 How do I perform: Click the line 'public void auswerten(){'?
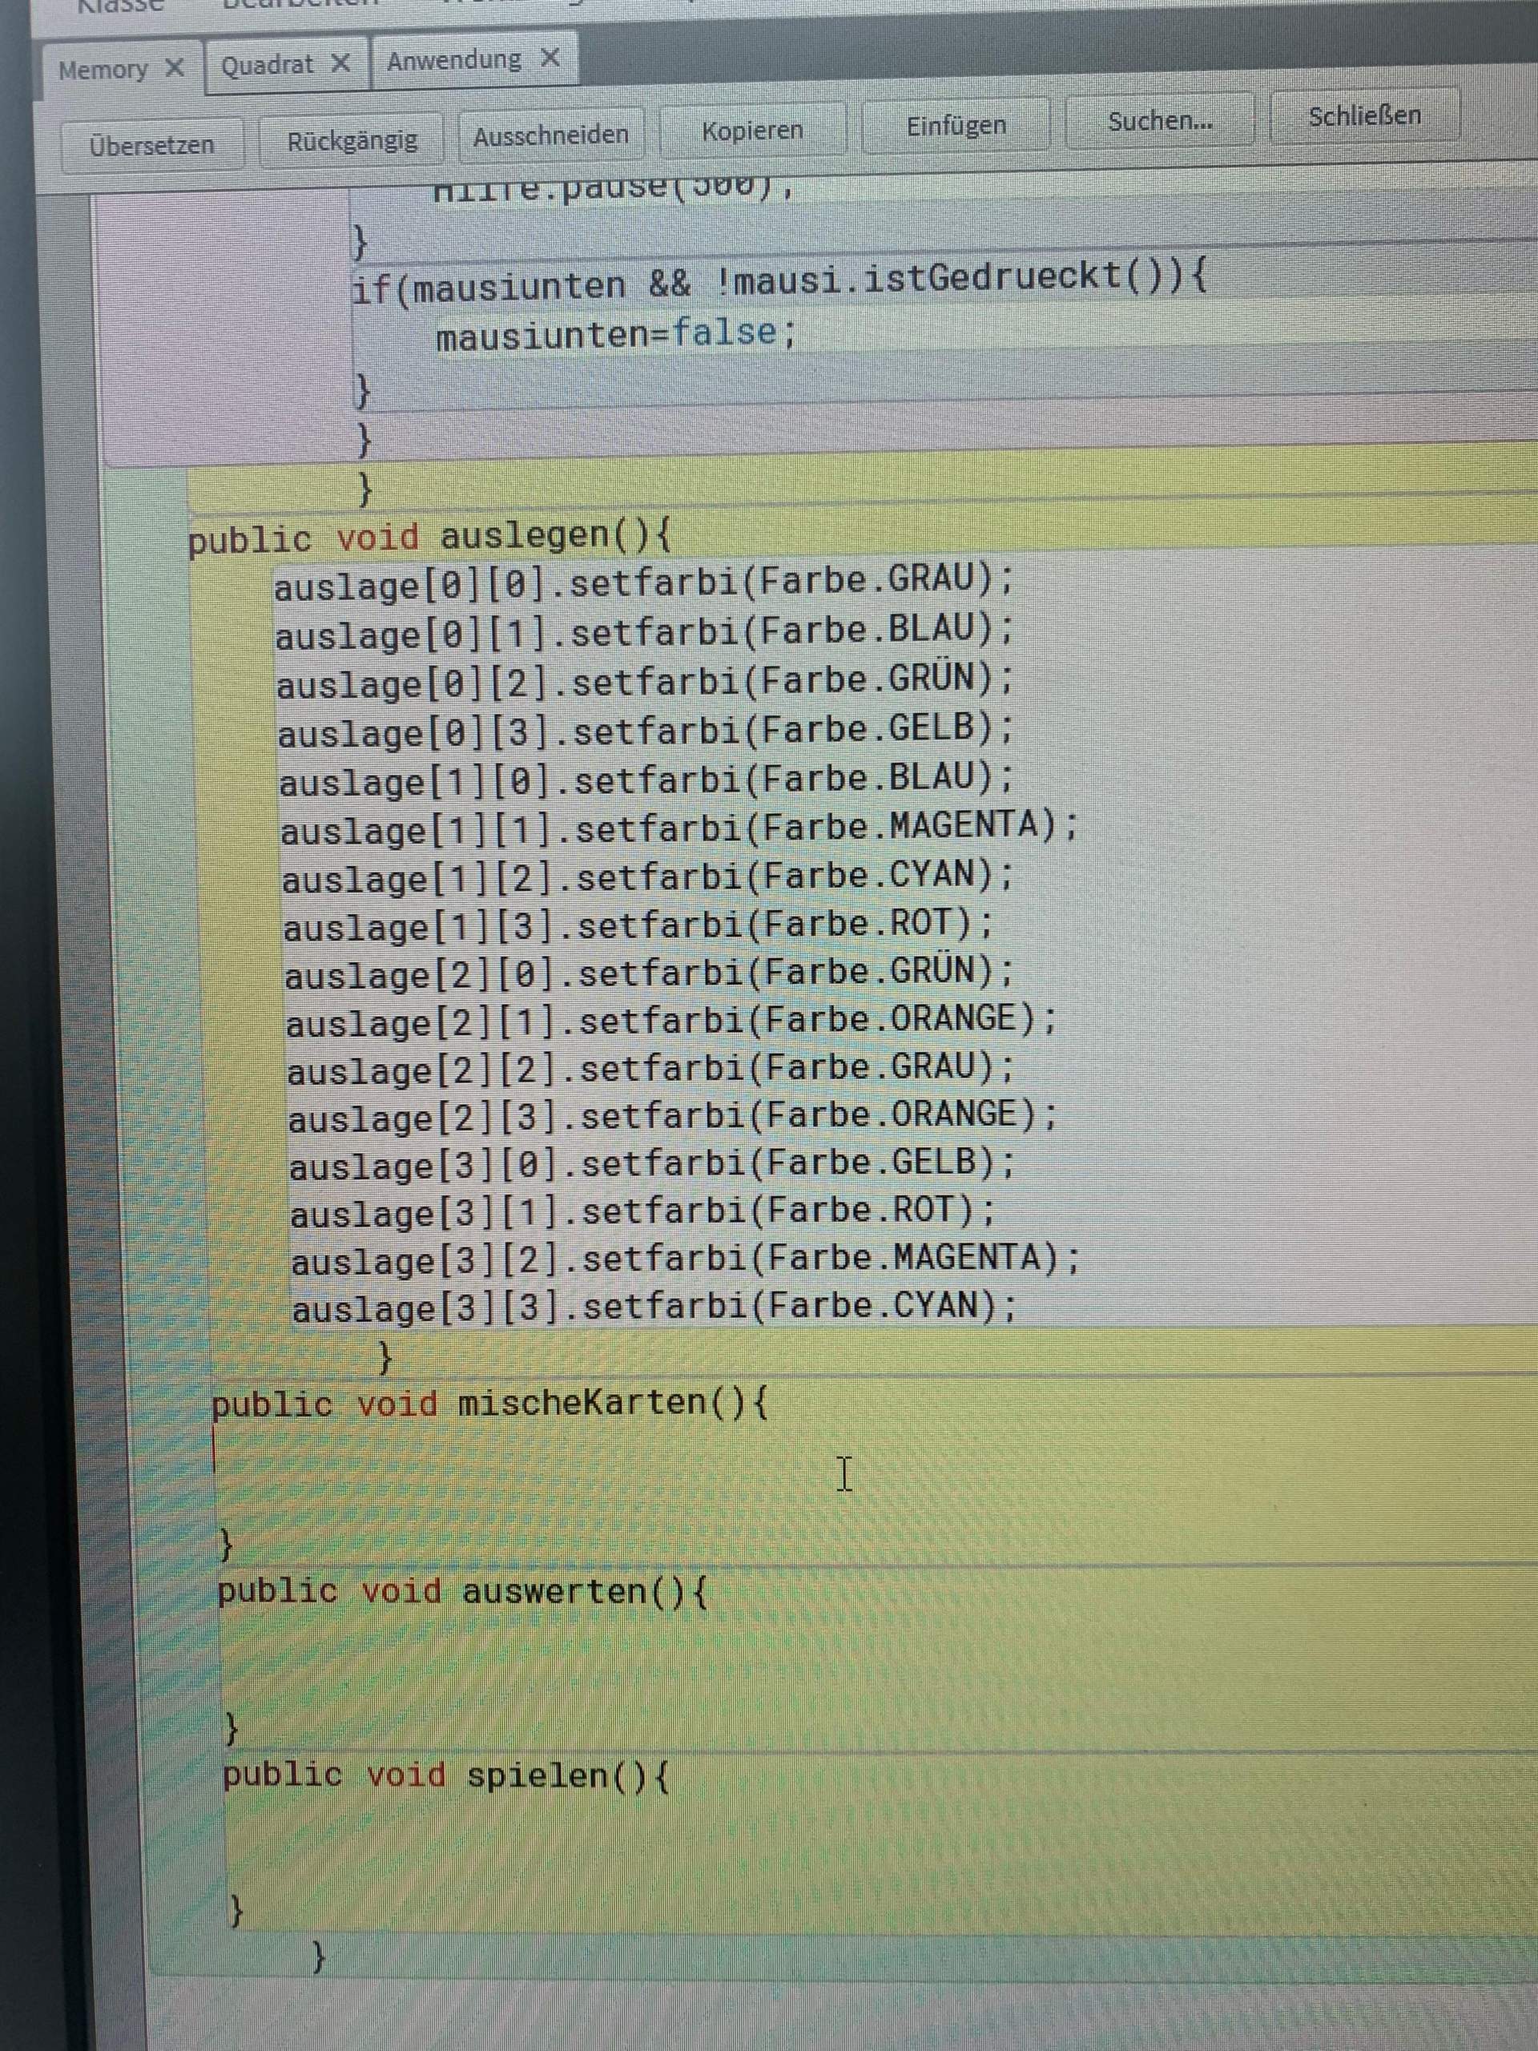click(x=463, y=1591)
